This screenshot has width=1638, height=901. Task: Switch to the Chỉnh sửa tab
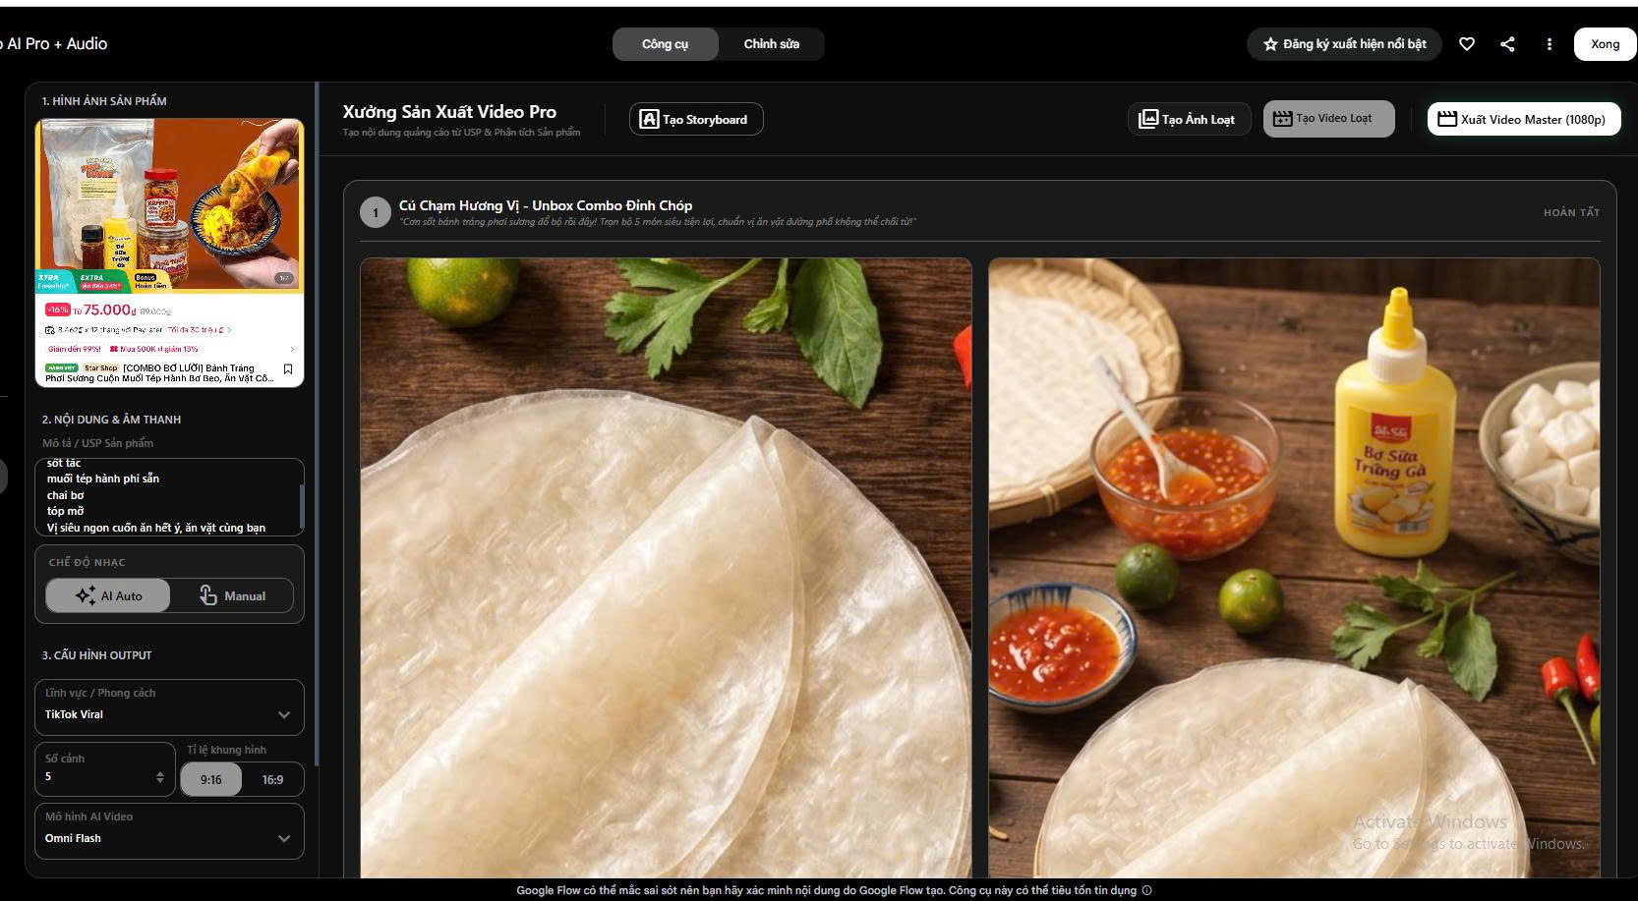coord(771,44)
